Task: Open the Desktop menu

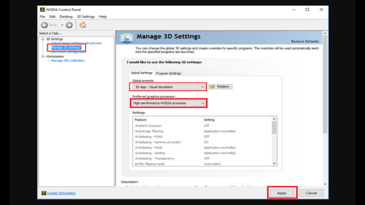Action: [x=66, y=17]
